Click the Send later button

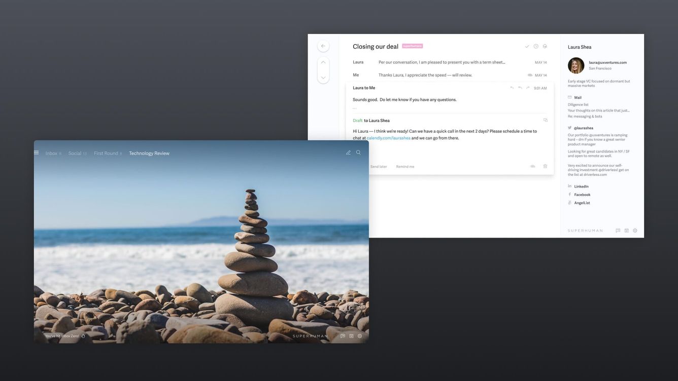coord(379,167)
